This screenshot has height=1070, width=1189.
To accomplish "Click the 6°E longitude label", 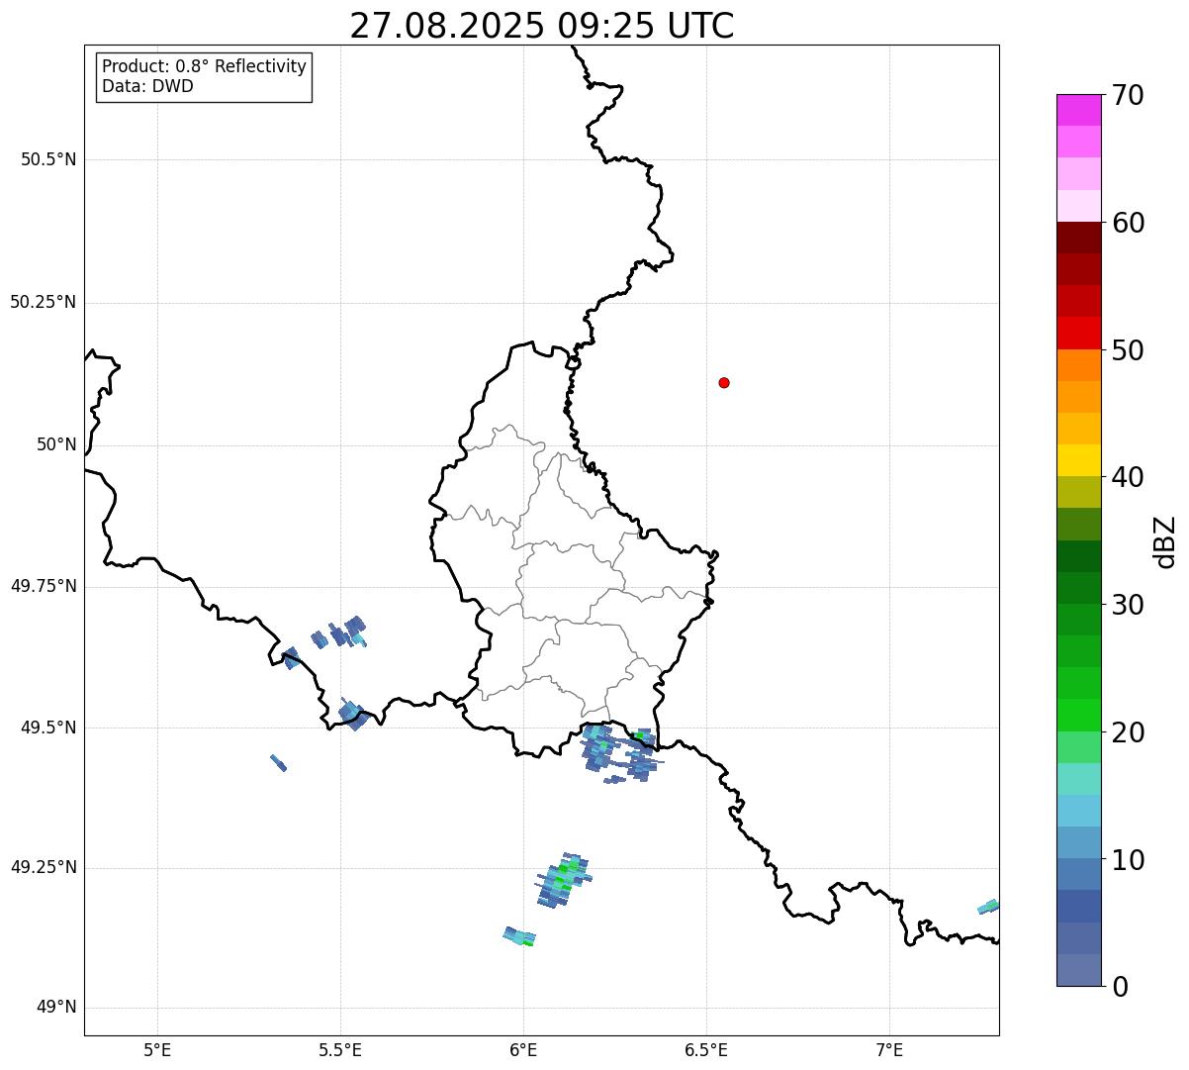I will (523, 1049).
